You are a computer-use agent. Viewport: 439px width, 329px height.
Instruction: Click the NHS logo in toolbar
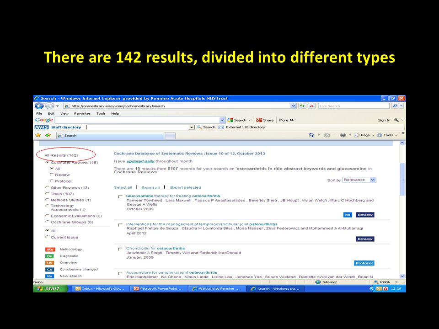click(42, 127)
